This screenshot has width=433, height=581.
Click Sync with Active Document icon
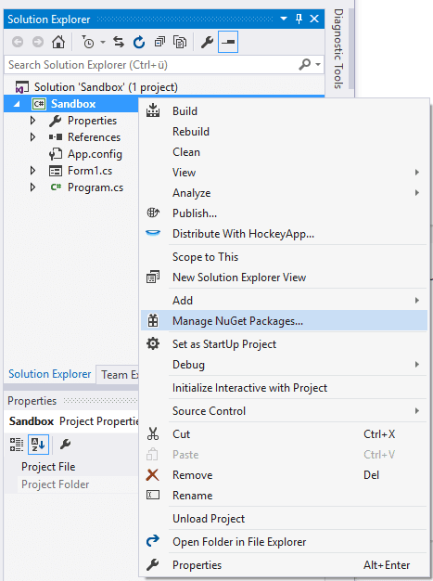(119, 43)
